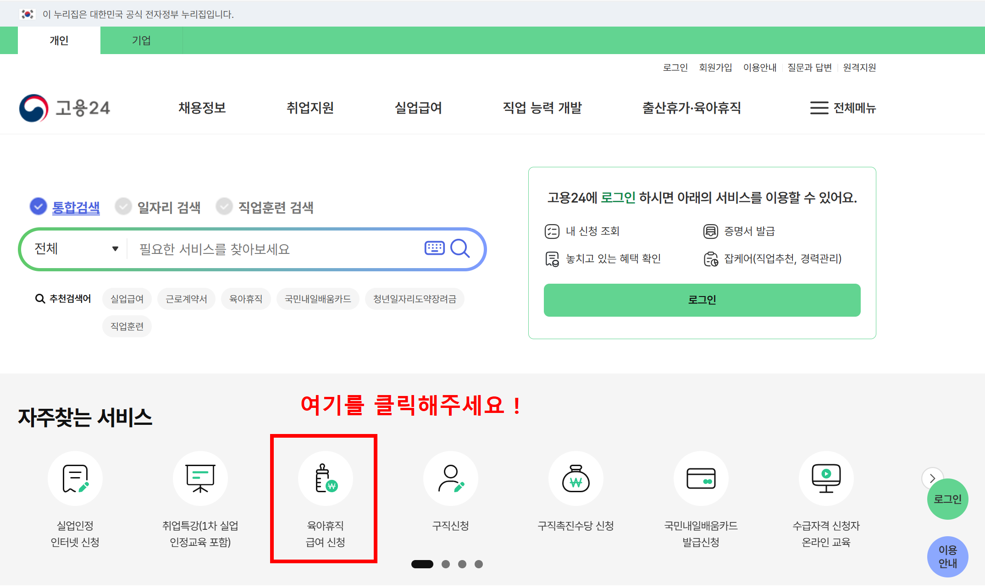The width and height of the screenshot is (985, 588).
Task: Jump to the second carousel page dot
Action: 446,564
